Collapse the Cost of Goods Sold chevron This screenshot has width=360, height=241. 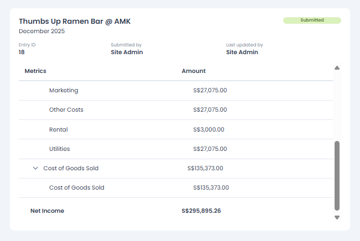pos(35,168)
